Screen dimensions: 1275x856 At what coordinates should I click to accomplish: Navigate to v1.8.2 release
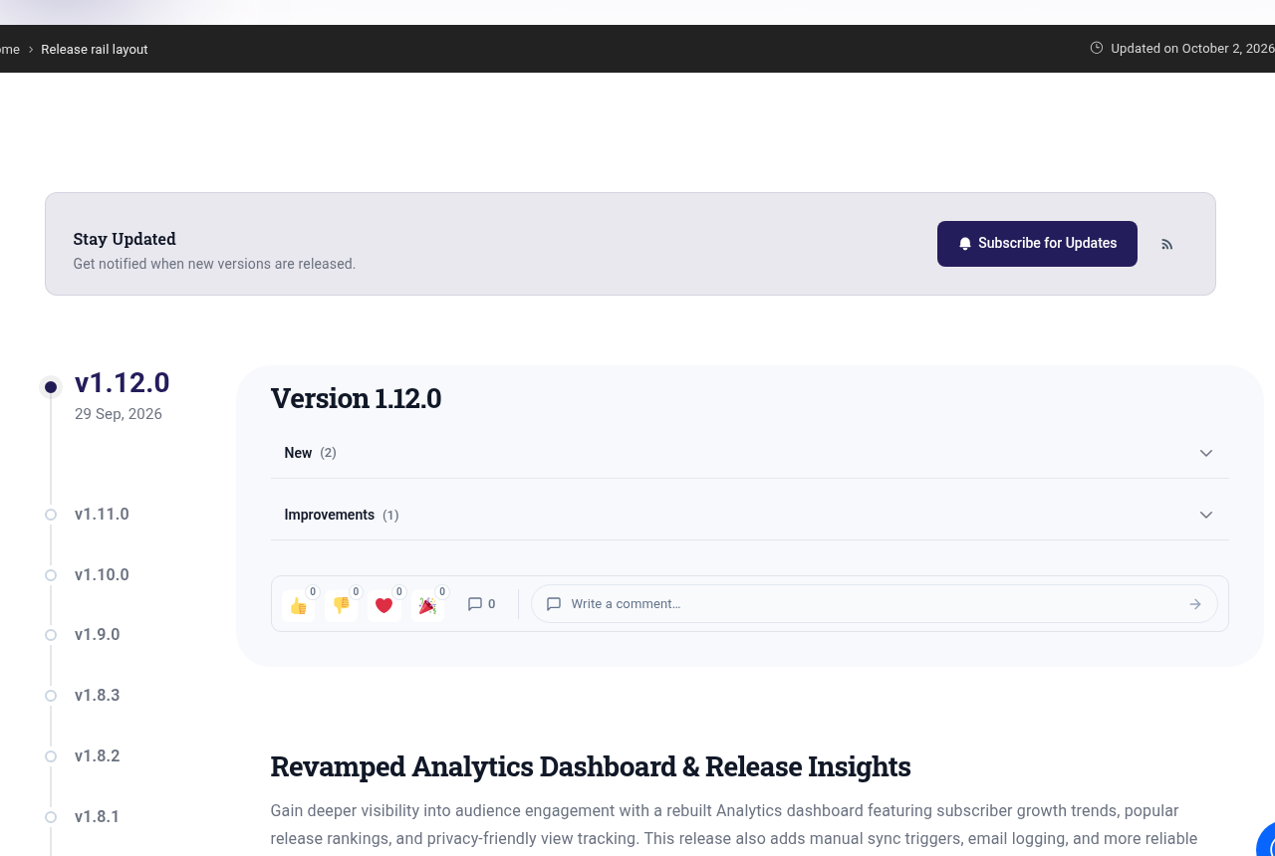(97, 756)
